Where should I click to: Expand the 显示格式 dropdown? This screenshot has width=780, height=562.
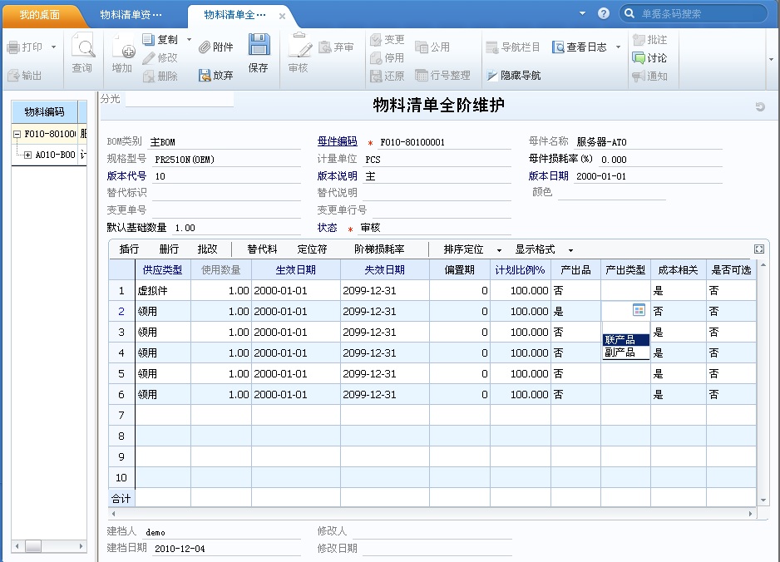click(570, 250)
